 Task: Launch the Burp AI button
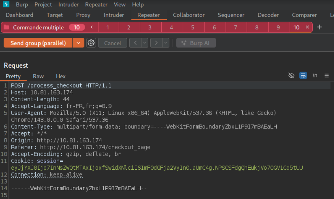click(x=196, y=43)
